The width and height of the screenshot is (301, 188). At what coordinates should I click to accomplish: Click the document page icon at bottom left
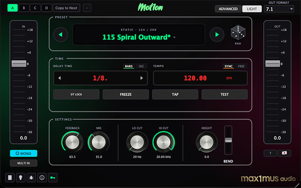[10, 178]
